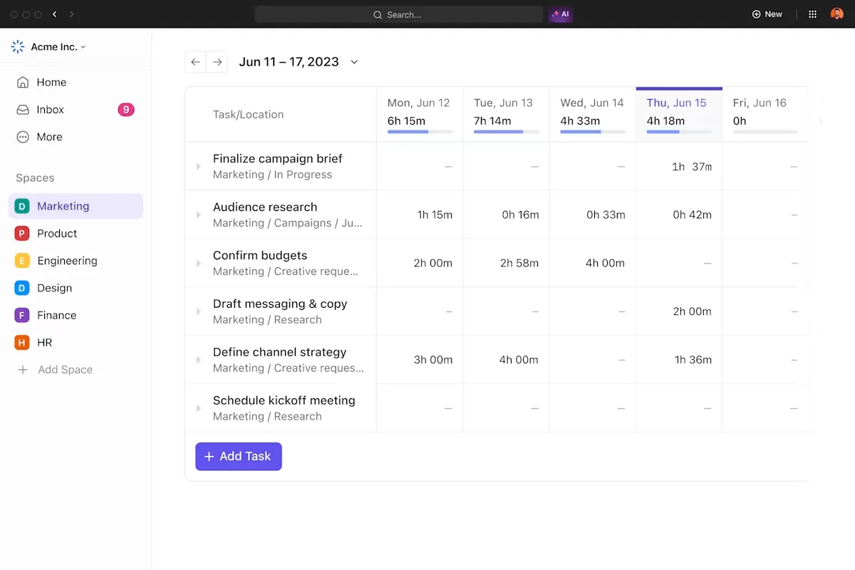
Task: Select the Finance space purple F icon
Action: point(22,315)
